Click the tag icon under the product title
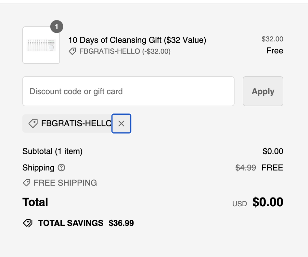The image size is (308, 257). point(72,52)
